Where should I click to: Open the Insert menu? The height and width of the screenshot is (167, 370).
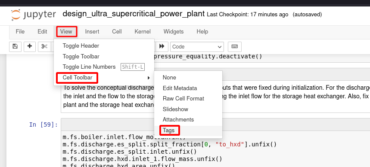pos(92,31)
